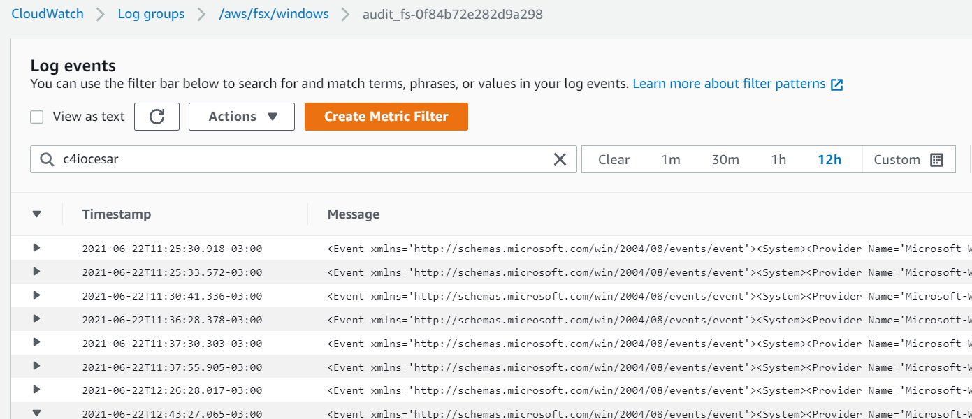Viewport: 972px width, 419px height.
Task: Expand the 11:30:41.336 log event row
Action: pos(36,295)
